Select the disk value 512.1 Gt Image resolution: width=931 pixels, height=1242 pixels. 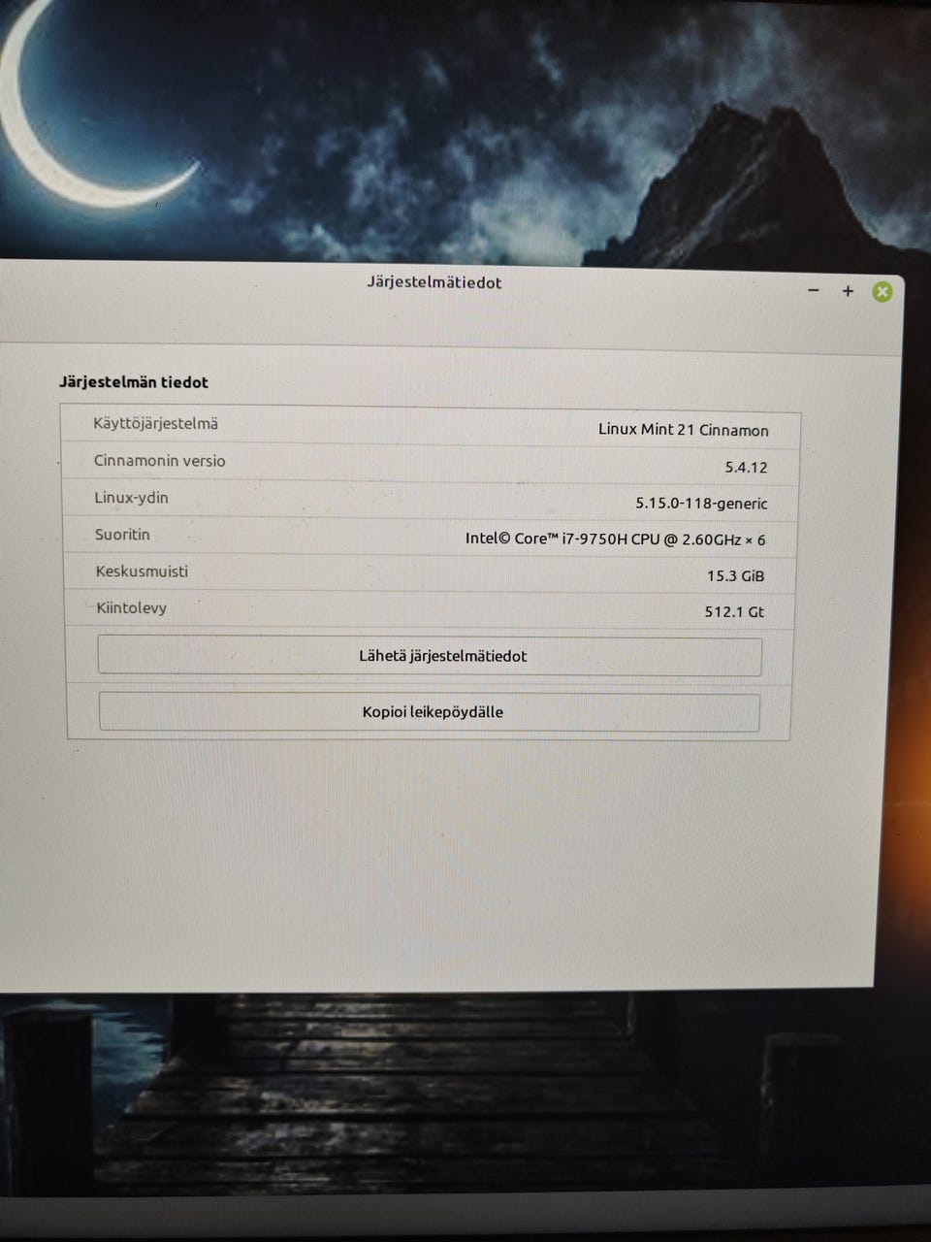pos(734,612)
